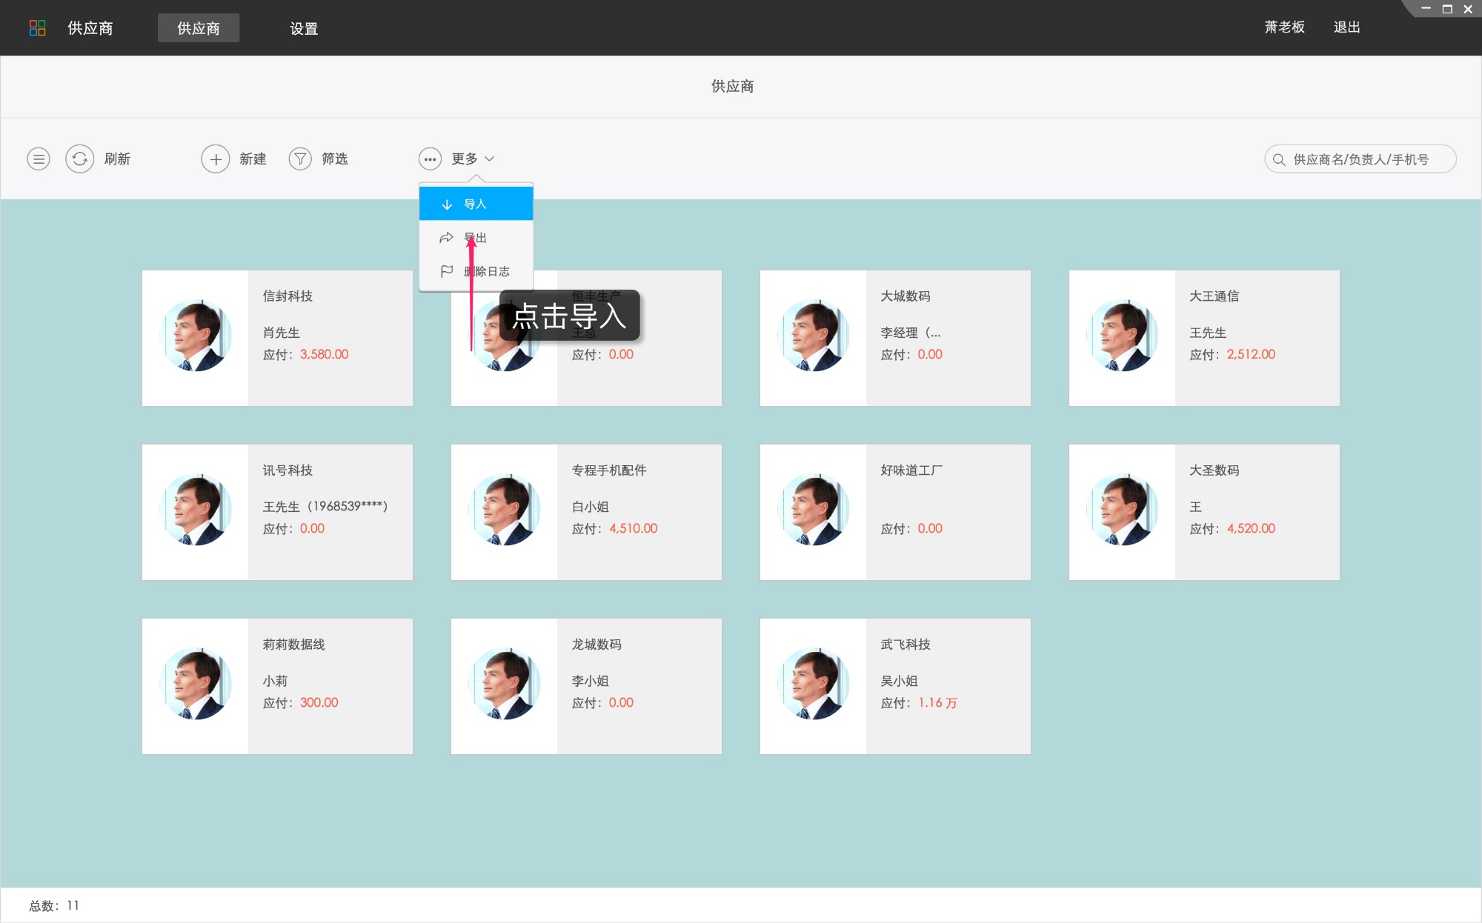The image size is (1482, 923).
Task: Click the user name 萧老板
Action: (x=1285, y=27)
